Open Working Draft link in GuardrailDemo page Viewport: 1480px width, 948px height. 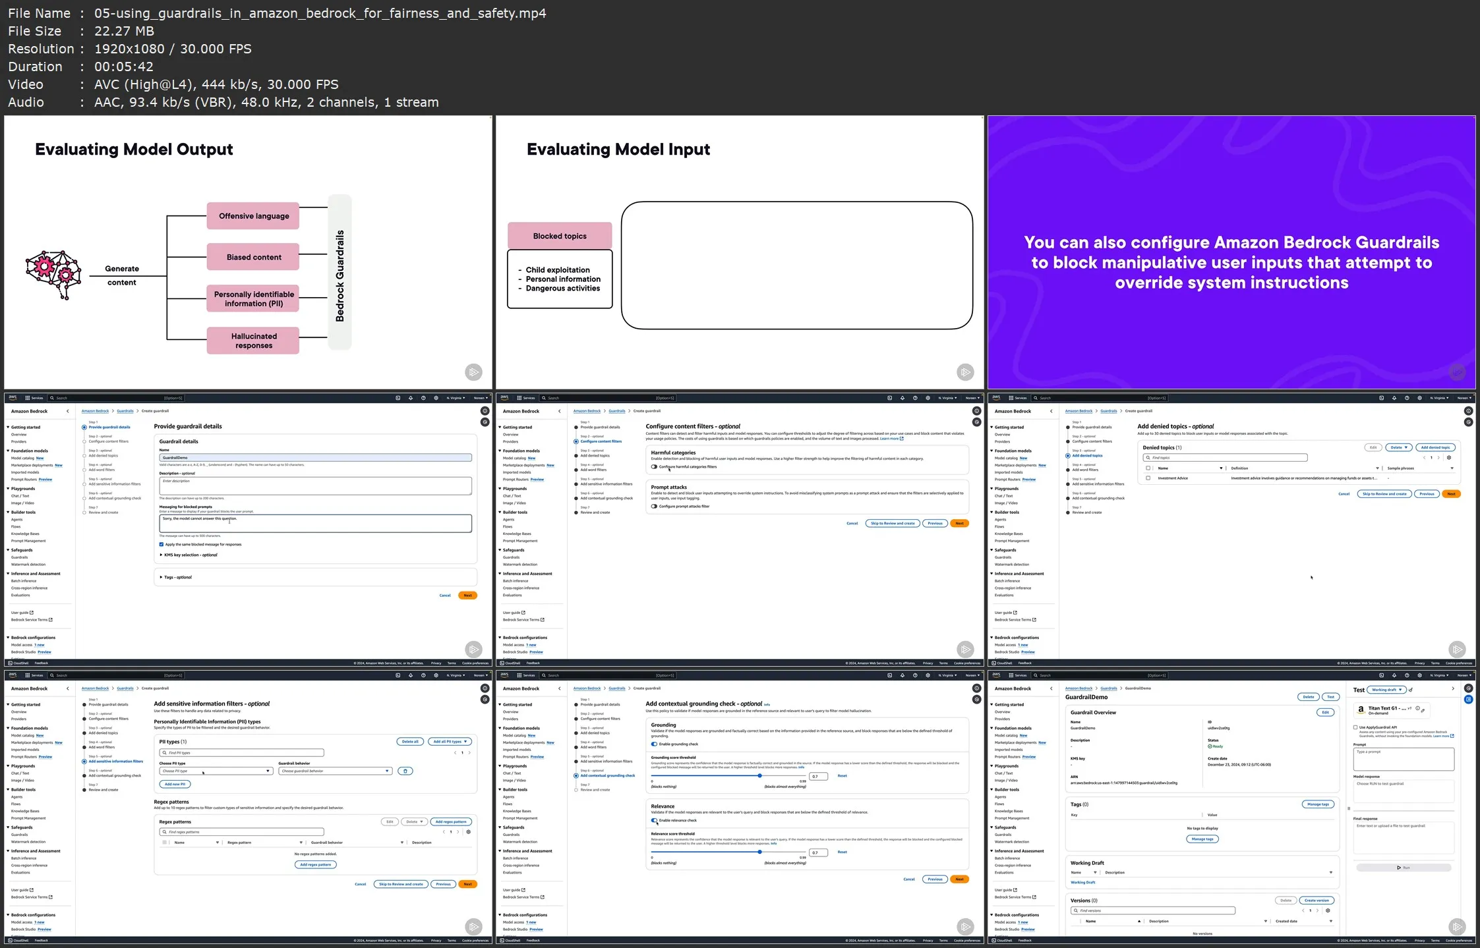tap(1082, 882)
